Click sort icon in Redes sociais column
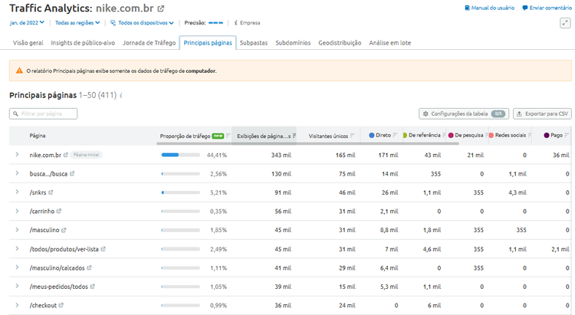Screen dimensions: 575x315 (x=530, y=136)
